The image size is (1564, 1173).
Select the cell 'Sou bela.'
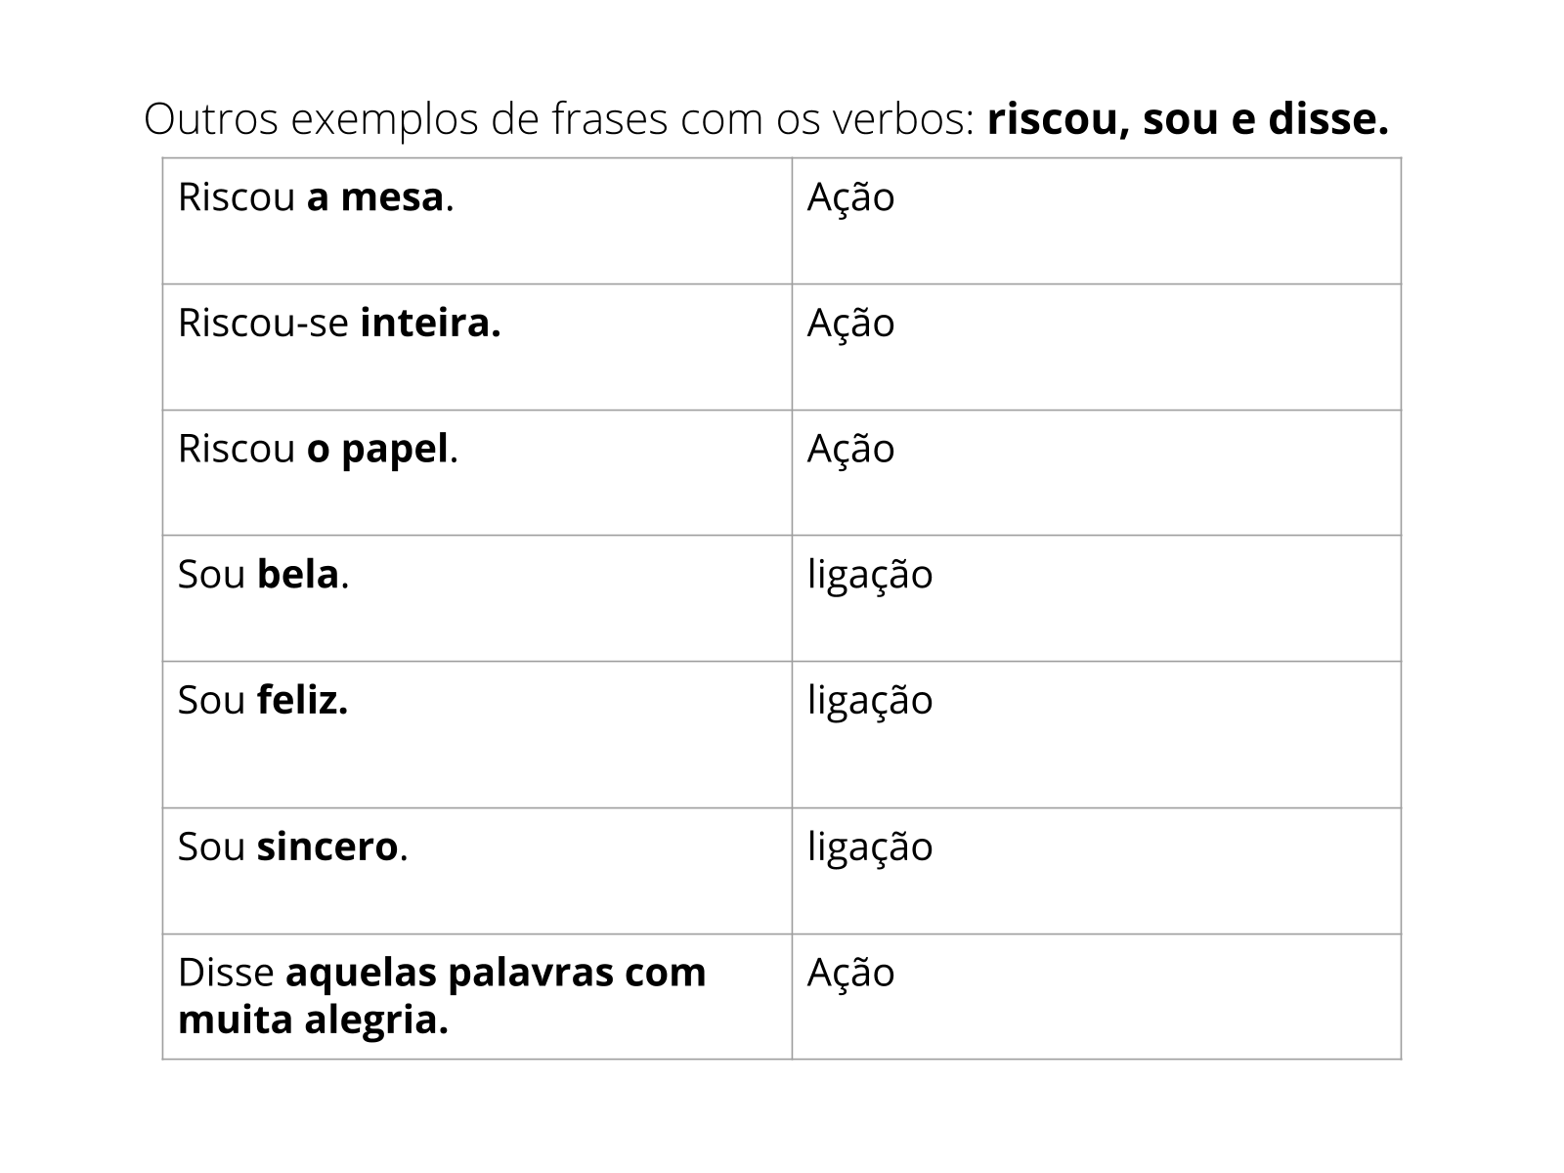477,598
